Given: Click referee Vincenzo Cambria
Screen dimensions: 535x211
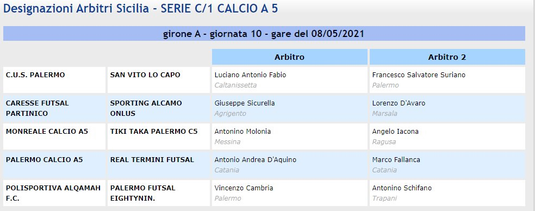Looking at the screenshot, I should [x=244, y=188].
